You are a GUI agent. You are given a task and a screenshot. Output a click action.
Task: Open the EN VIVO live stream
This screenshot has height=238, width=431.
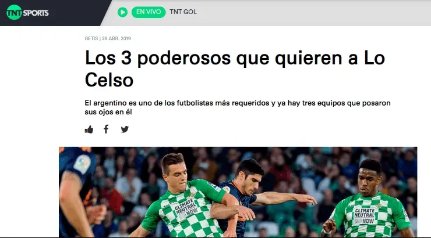pyautogui.click(x=149, y=12)
